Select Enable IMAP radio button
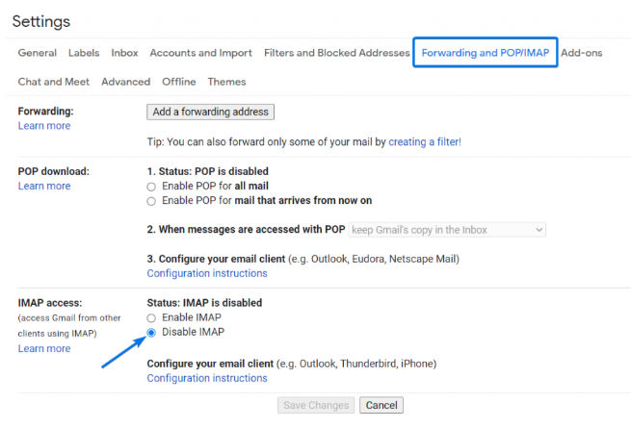Viewport: 631px width, 428px height. coord(151,317)
